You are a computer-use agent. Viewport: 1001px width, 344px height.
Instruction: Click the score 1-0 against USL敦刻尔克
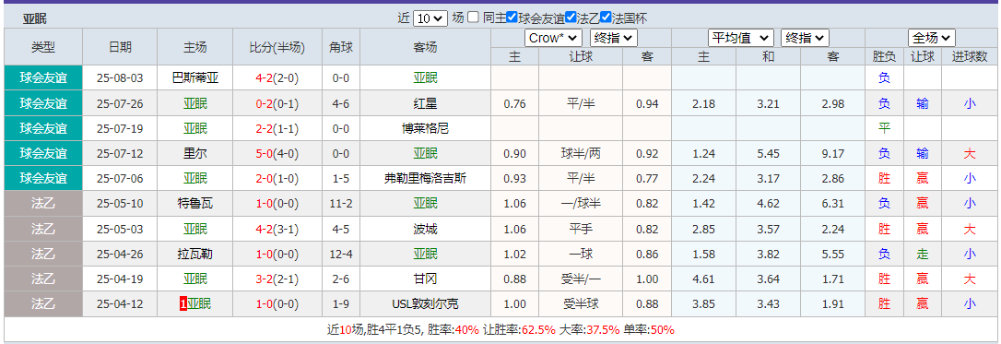265,304
